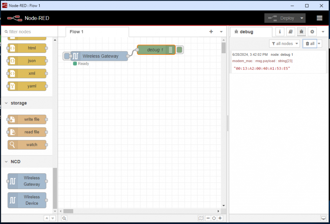Click the canvas vertical scrollbar thumb
The image size is (330, 224).
(224, 48)
